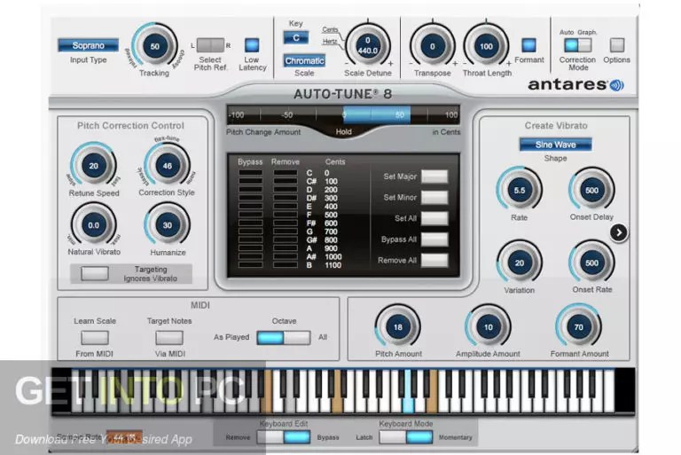Click the Bypass All button
The height and width of the screenshot is (455, 681).
coord(434,239)
